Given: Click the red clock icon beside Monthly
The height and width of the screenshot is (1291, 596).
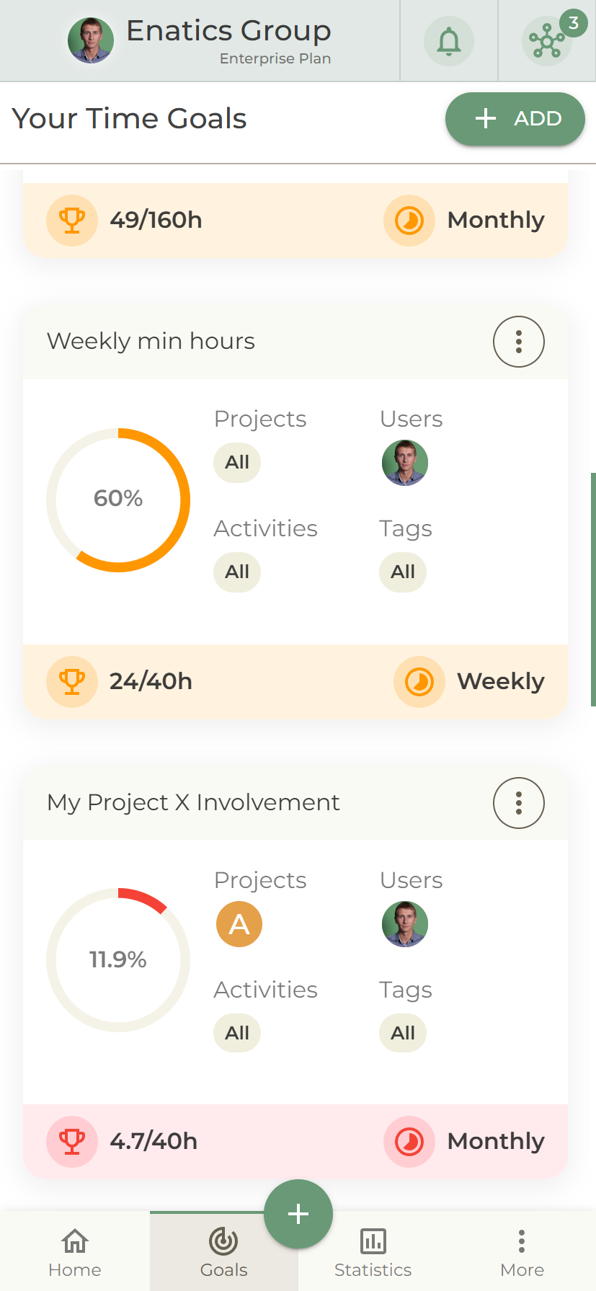Looking at the screenshot, I should pos(409,1141).
